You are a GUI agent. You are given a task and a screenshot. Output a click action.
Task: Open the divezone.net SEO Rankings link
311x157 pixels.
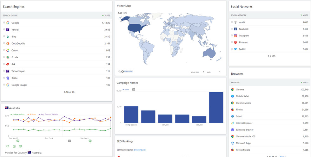[139, 150]
